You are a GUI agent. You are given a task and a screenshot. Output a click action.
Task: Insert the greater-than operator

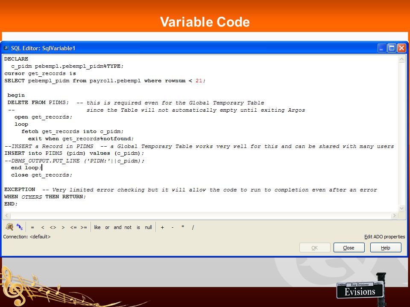pyautogui.click(x=63, y=227)
